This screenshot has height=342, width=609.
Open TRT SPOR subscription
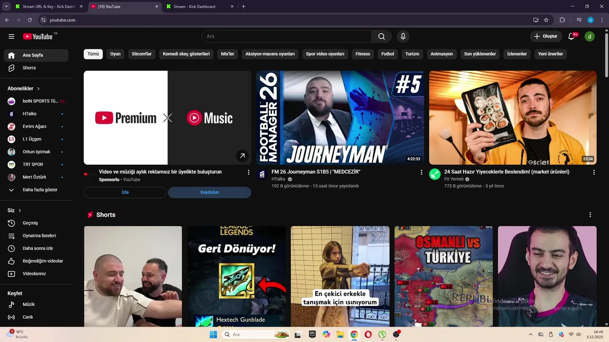[36, 165]
